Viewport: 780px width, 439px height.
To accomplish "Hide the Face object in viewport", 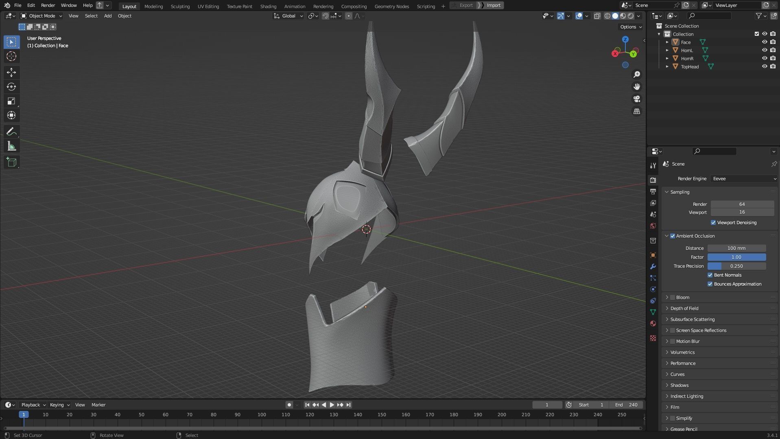I will tap(765, 42).
